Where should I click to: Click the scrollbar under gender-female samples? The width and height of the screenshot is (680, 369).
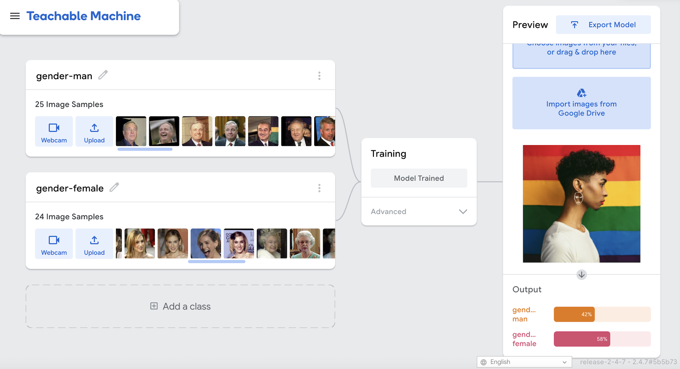tap(216, 262)
